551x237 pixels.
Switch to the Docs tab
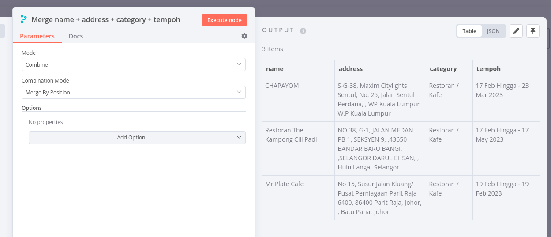(76, 36)
